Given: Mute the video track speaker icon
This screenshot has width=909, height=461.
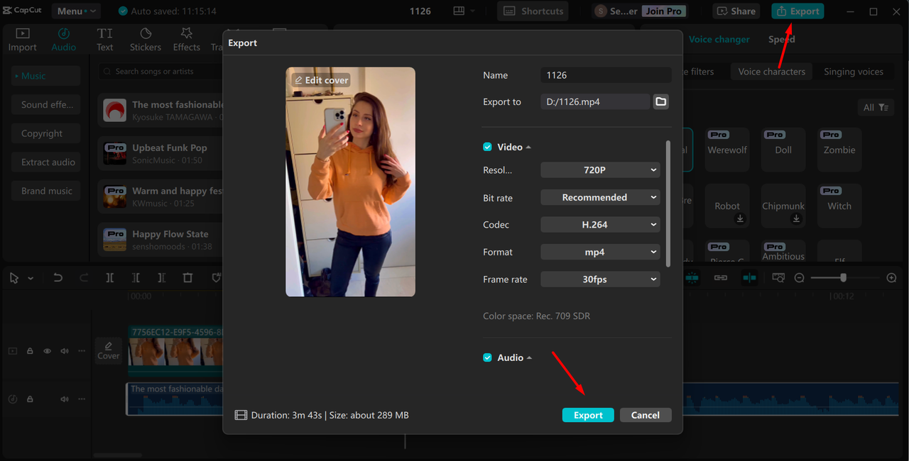Looking at the screenshot, I should [65, 351].
